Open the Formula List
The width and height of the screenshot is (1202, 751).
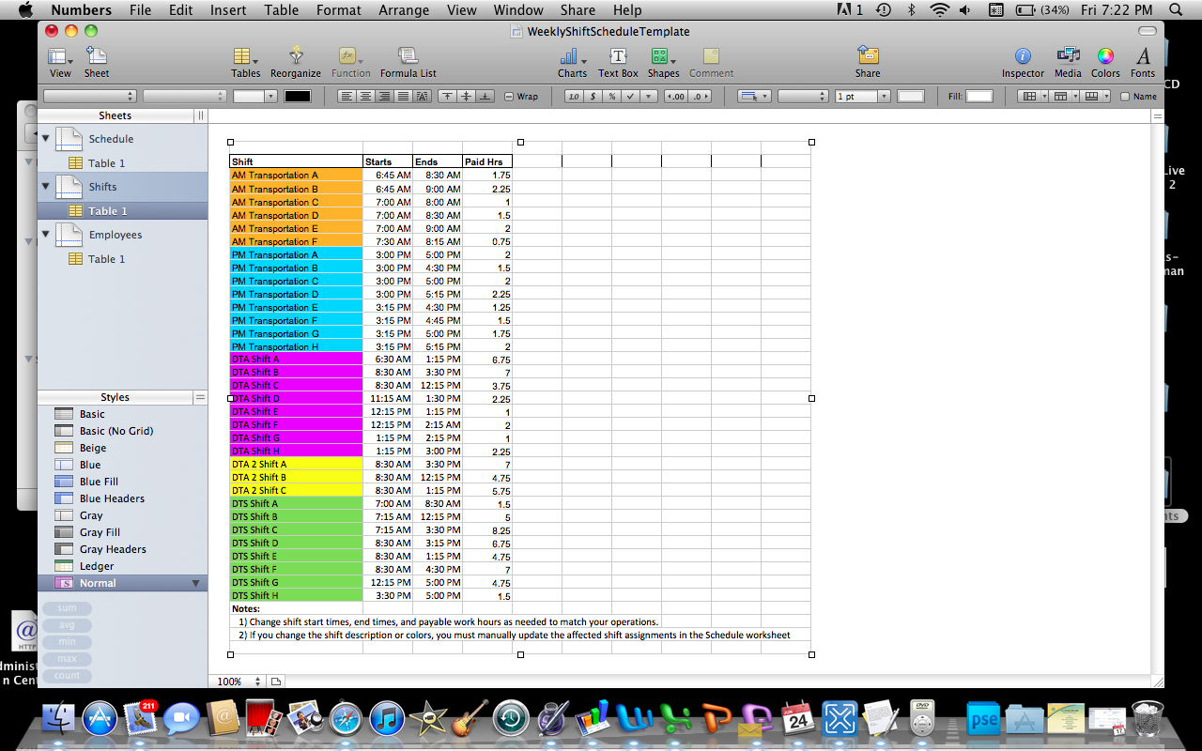(x=408, y=61)
